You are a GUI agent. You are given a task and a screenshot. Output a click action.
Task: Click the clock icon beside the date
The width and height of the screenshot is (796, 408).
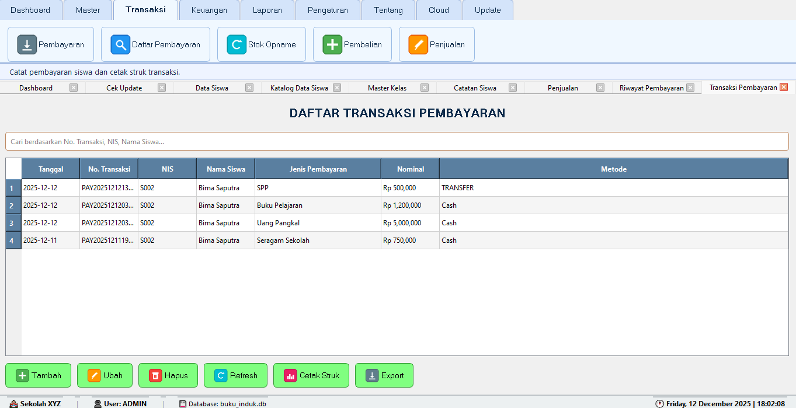pos(660,403)
